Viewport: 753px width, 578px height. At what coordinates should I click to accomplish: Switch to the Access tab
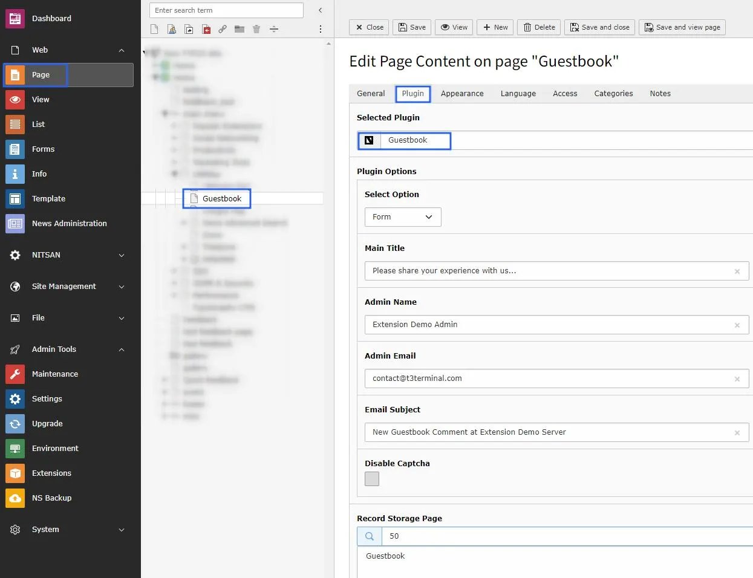565,94
